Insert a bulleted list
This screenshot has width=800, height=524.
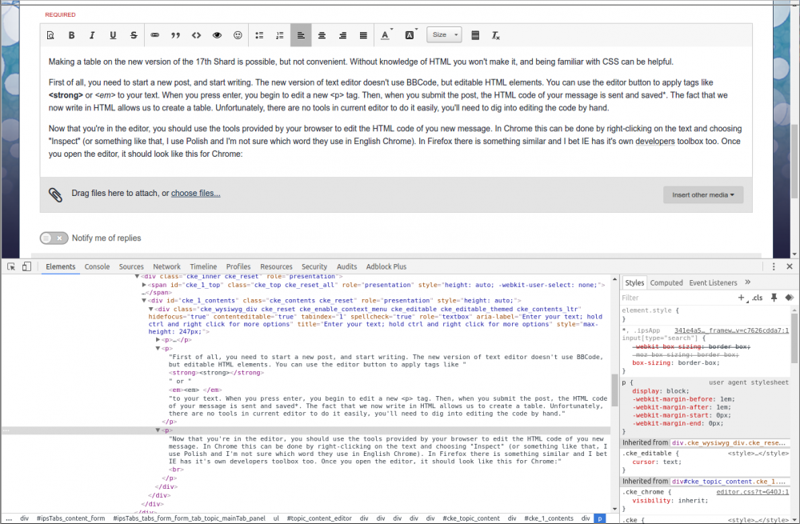tap(259, 35)
